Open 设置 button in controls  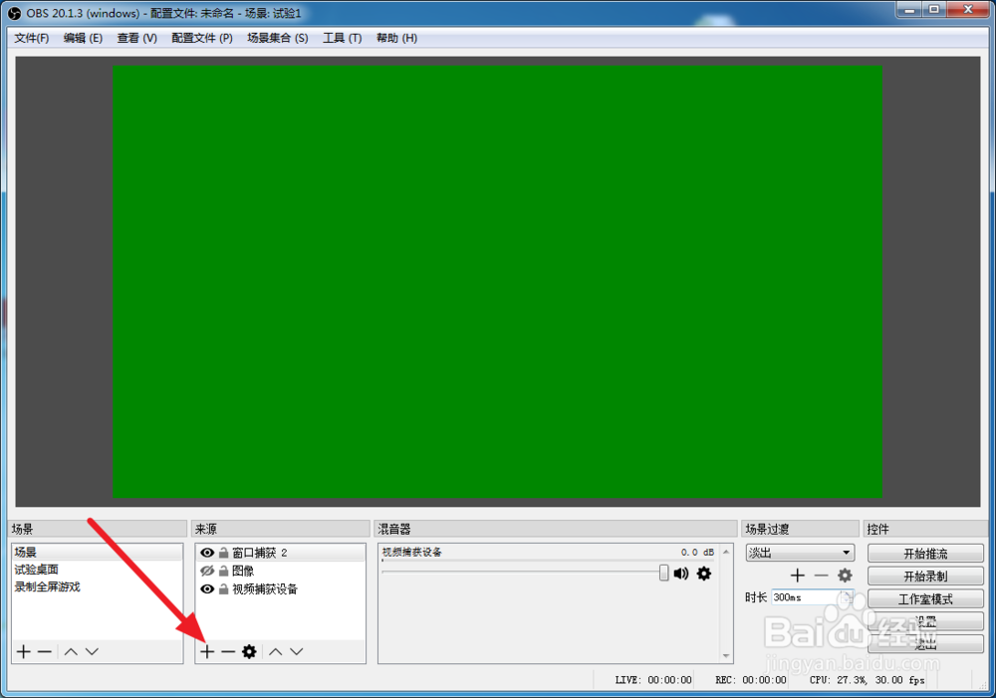925,621
